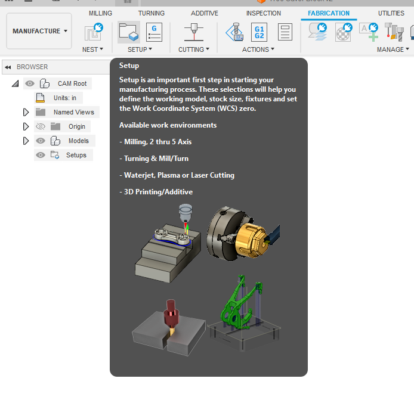Select the CAM Root label
Screen dimensions: 414x397
[x=72, y=83]
